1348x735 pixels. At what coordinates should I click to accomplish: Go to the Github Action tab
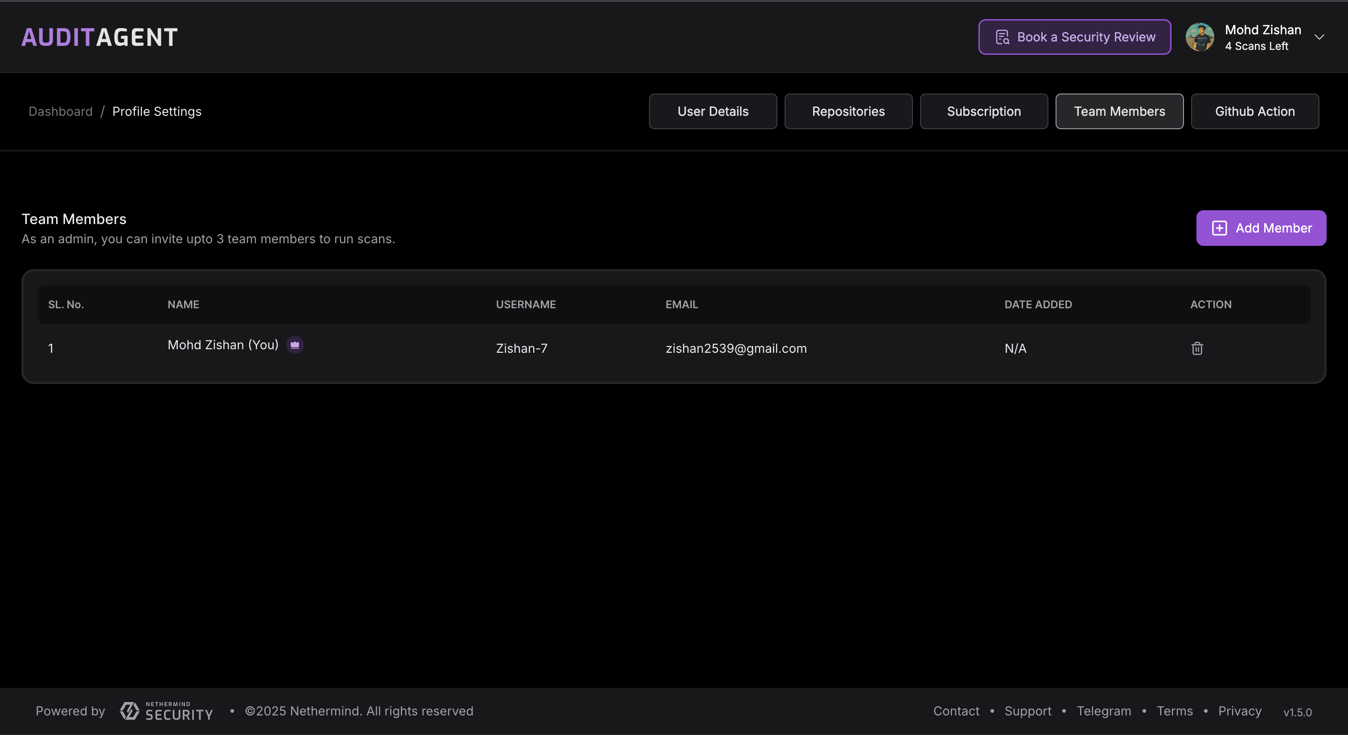1255,111
